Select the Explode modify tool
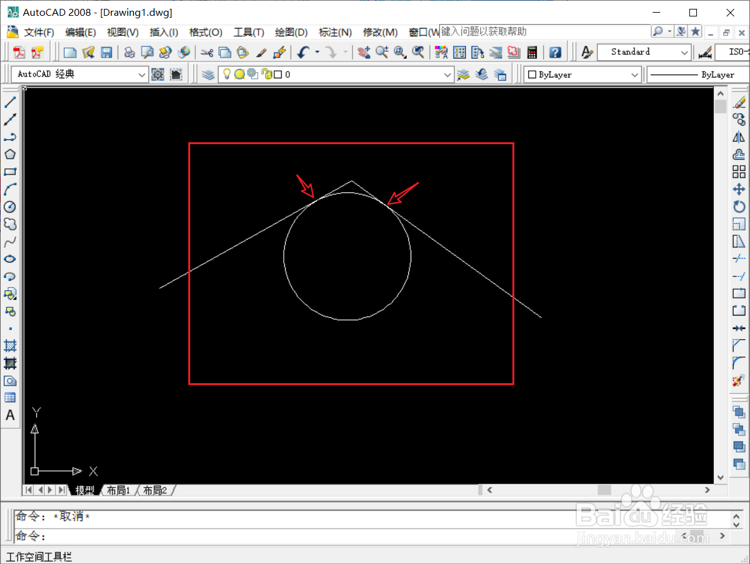The width and height of the screenshot is (750, 564). [x=739, y=381]
